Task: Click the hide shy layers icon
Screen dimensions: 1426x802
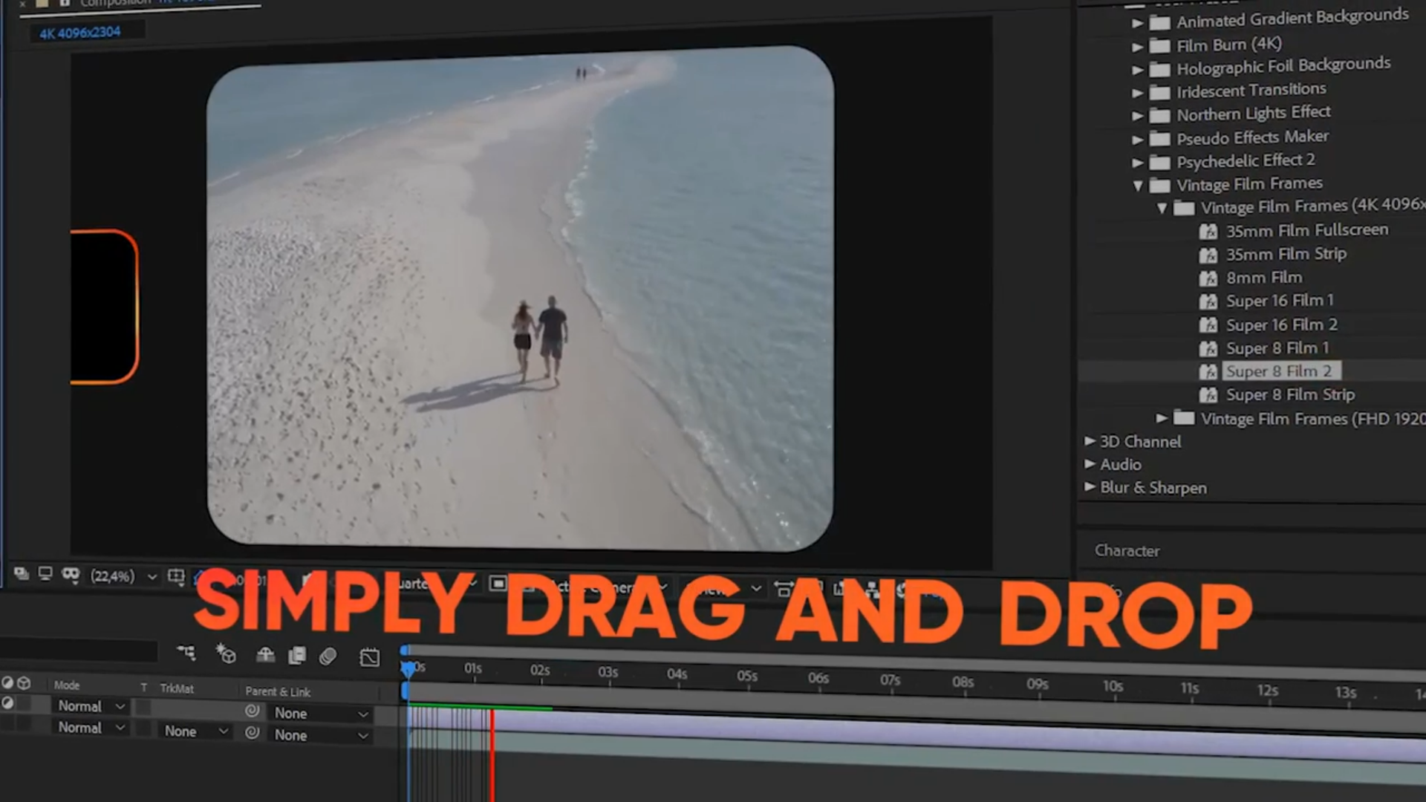Action: tap(265, 655)
